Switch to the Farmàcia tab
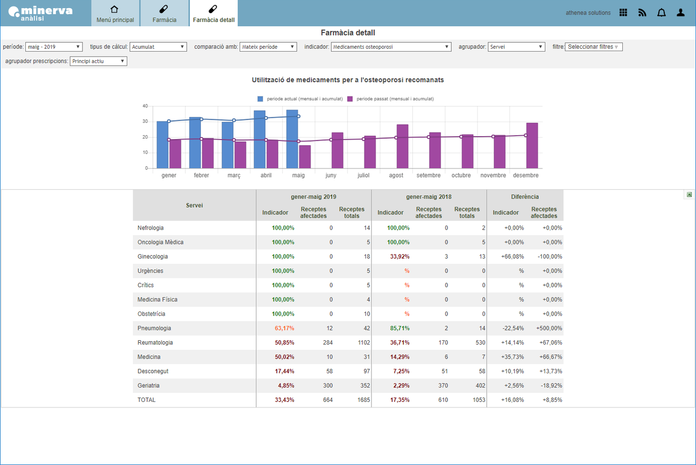The height and width of the screenshot is (465, 696). coord(165,13)
